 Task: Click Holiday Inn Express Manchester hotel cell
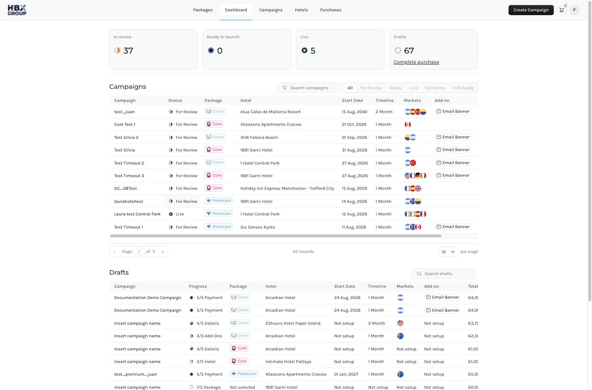click(287, 188)
